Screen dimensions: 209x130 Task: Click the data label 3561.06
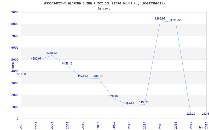tap(21, 74)
